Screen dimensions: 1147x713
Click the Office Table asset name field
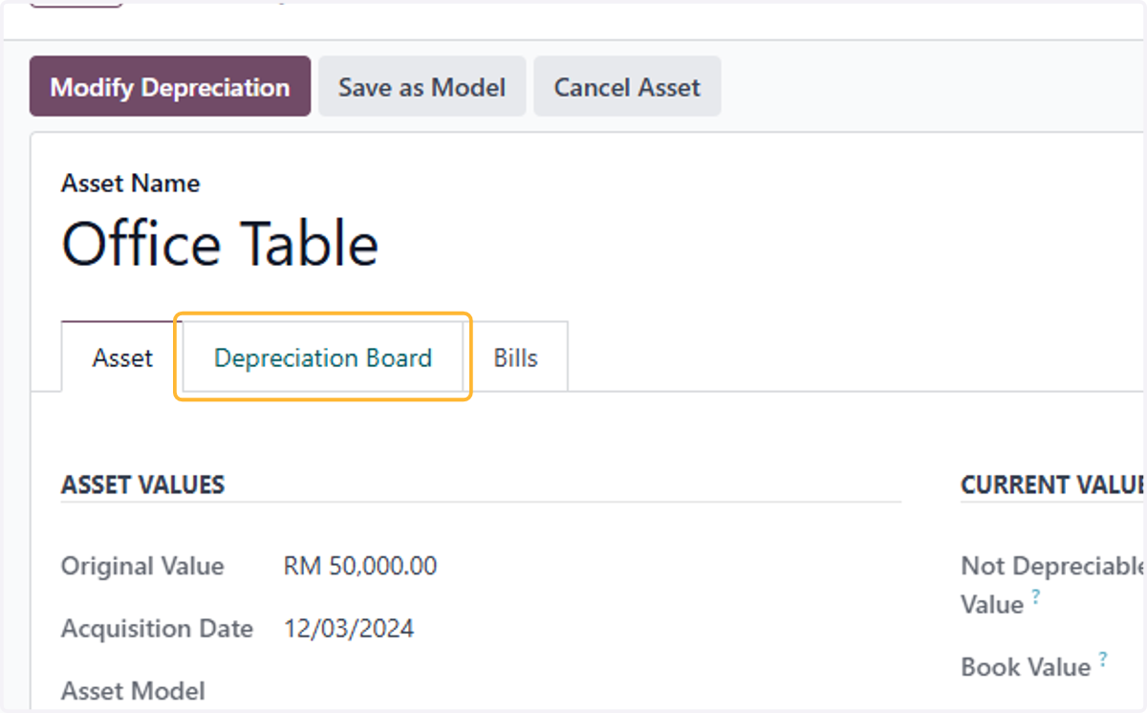pyautogui.click(x=221, y=244)
